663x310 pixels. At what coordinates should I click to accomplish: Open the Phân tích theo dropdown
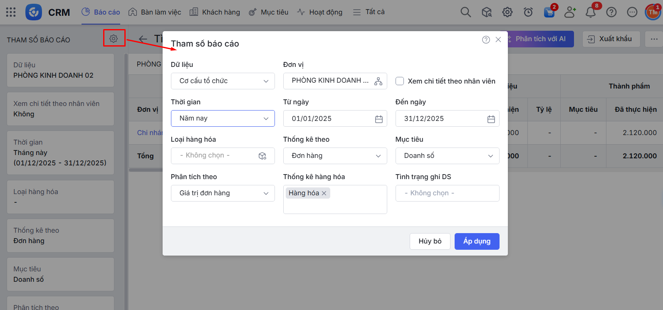(223, 193)
